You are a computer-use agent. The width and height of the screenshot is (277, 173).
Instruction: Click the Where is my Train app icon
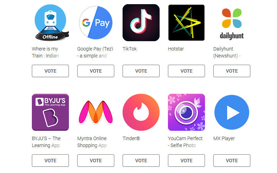coord(51,22)
